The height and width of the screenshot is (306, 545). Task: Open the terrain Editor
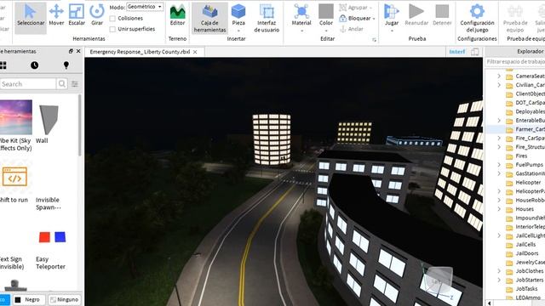point(177,15)
